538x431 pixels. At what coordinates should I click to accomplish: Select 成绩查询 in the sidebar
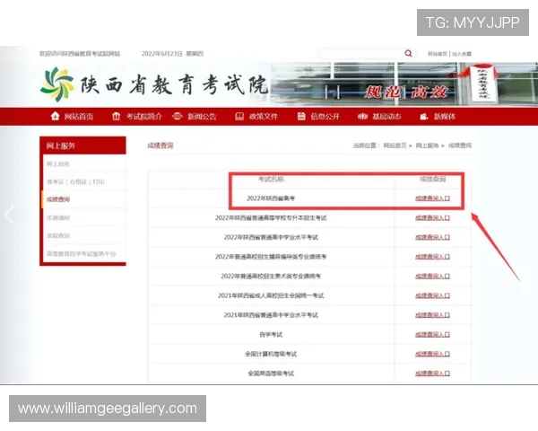58,199
